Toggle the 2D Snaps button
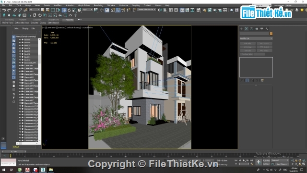The height and width of the screenshot is (173, 307). click(x=113, y=10)
